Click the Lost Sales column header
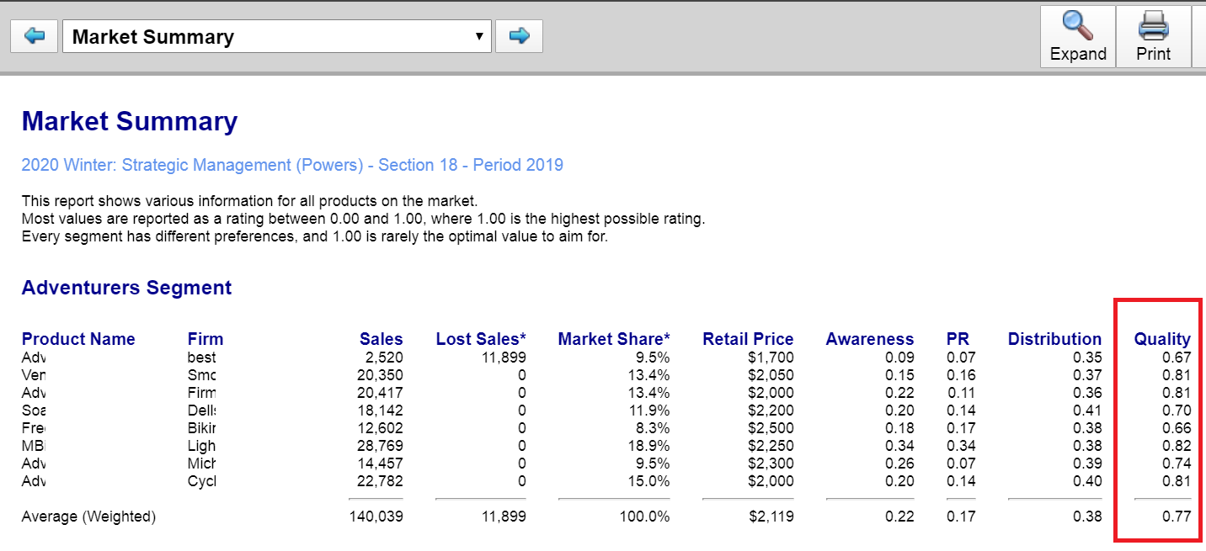Image resolution: width=1206 pixels, height=551 pixels. 480,338
